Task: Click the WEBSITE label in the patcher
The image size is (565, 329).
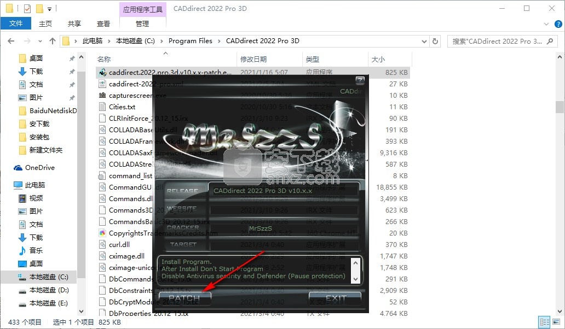Action: click(182, 209)
